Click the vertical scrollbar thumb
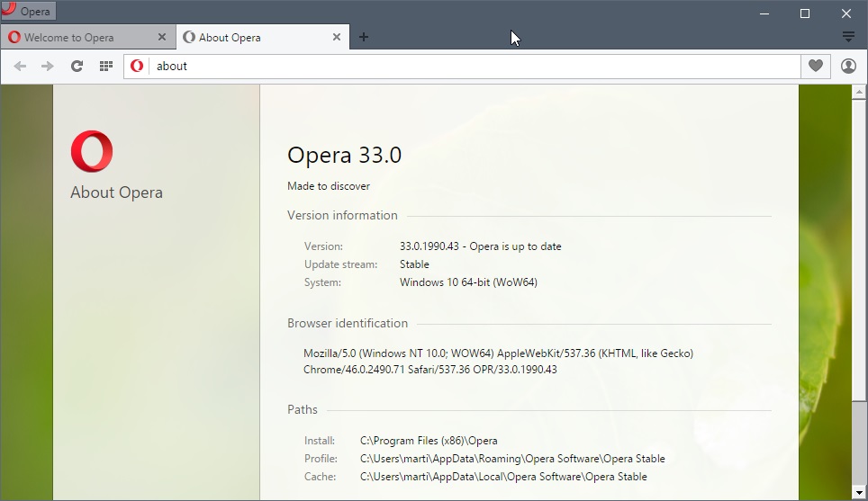This screenshot has height=501, width=868. point(859,250)
